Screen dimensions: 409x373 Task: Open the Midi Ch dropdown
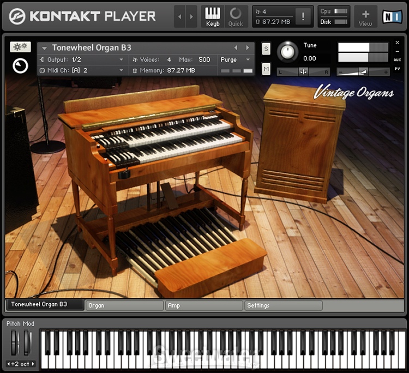[83, 70]
